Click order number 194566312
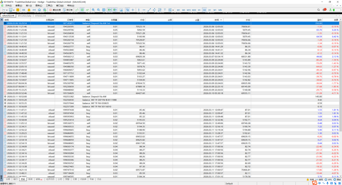342x185 pixels. pyautogui.click(x=68, y=57)
